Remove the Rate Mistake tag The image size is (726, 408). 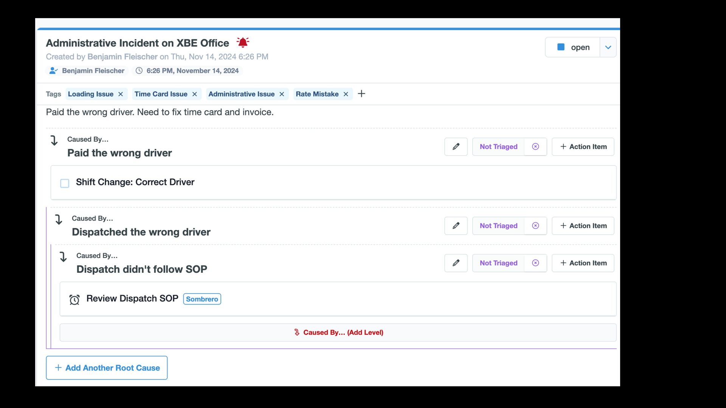(346, 94)
